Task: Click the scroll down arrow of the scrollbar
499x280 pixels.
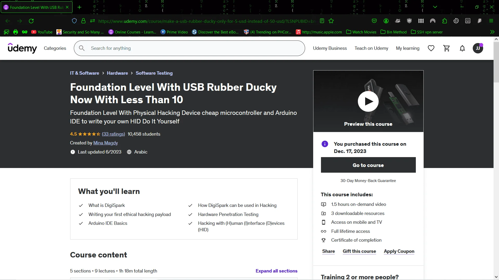Action: point(496,277)
